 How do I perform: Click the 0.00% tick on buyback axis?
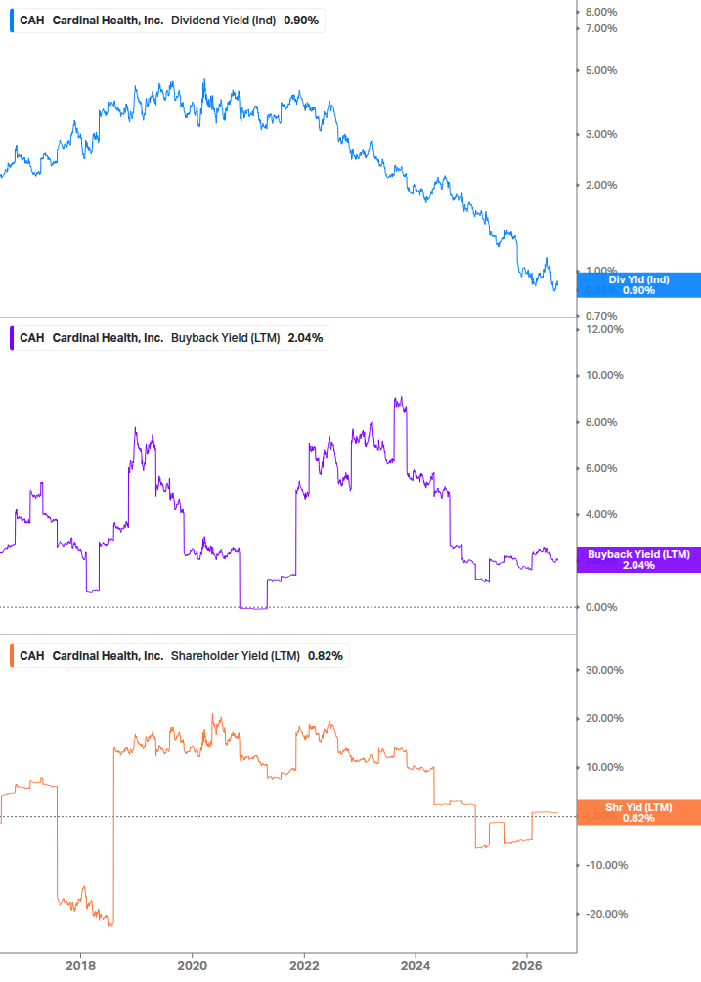tap(601, 607)
